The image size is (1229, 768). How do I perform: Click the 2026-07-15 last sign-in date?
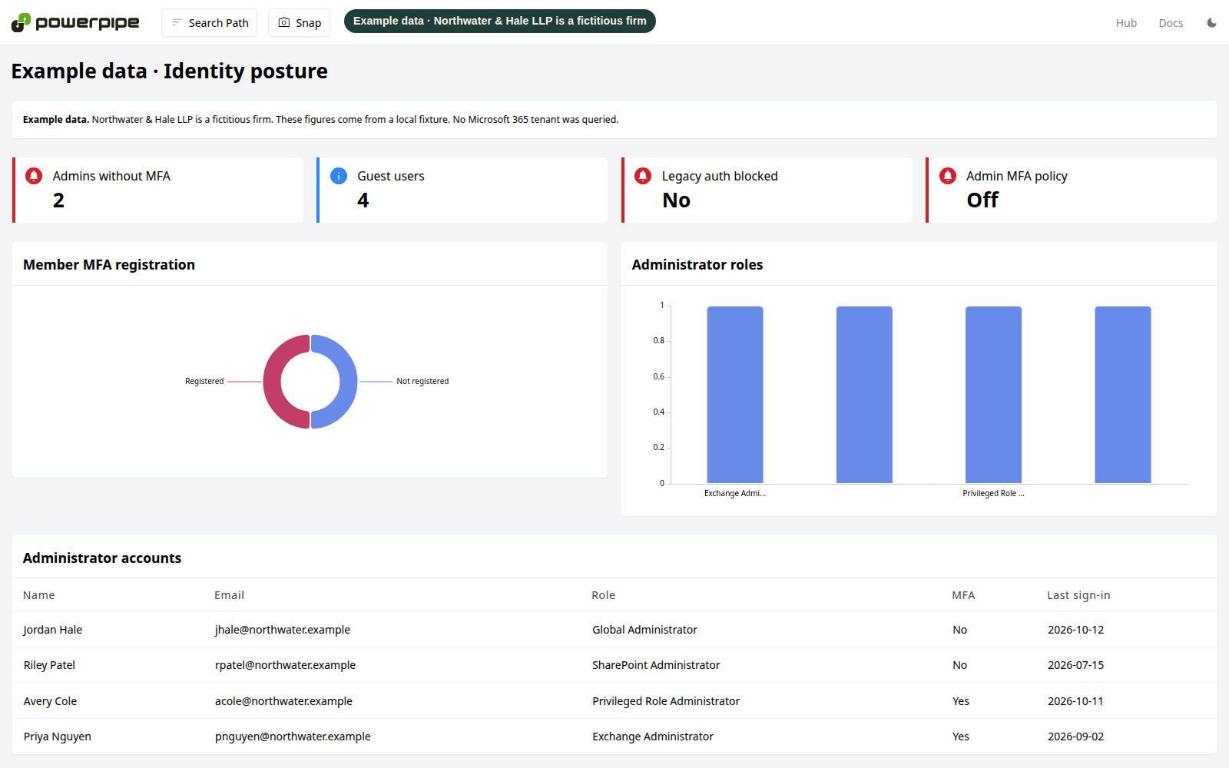(1075, 665)
